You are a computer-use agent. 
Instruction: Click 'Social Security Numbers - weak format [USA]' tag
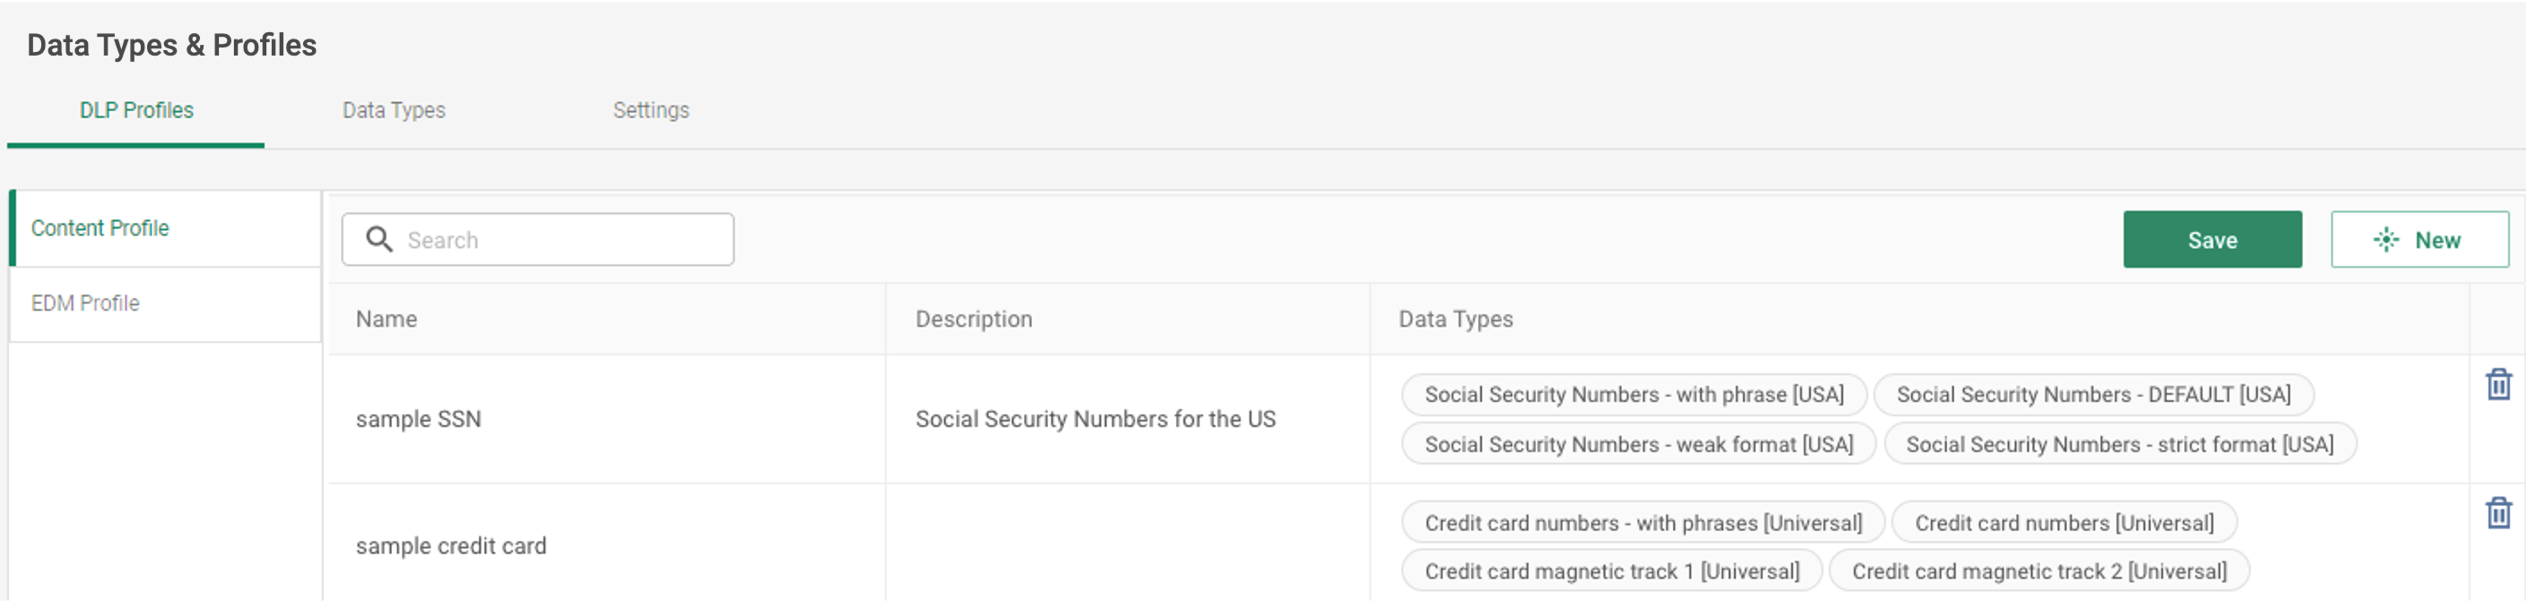pos(1637,445)
